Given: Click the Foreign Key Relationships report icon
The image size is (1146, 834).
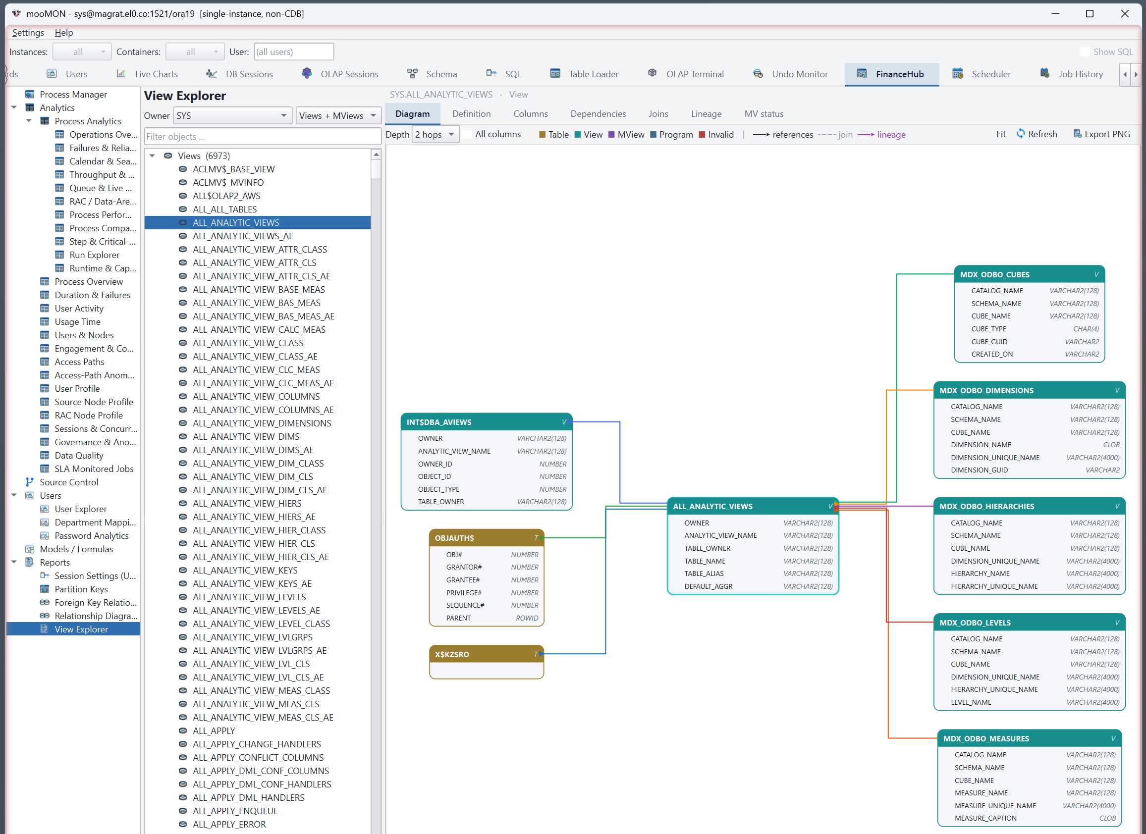Looking at the screenshot, I should [45, 602].
